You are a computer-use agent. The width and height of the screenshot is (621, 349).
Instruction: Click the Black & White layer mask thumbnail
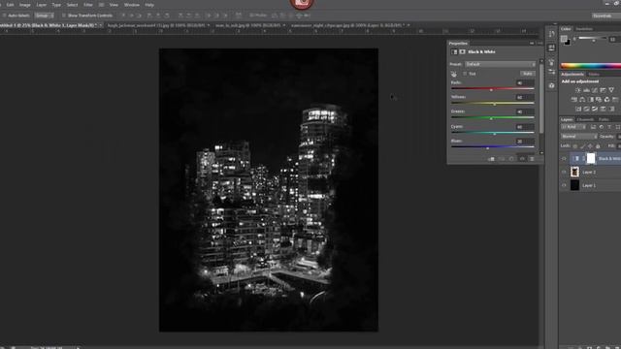tap(591, 158)
